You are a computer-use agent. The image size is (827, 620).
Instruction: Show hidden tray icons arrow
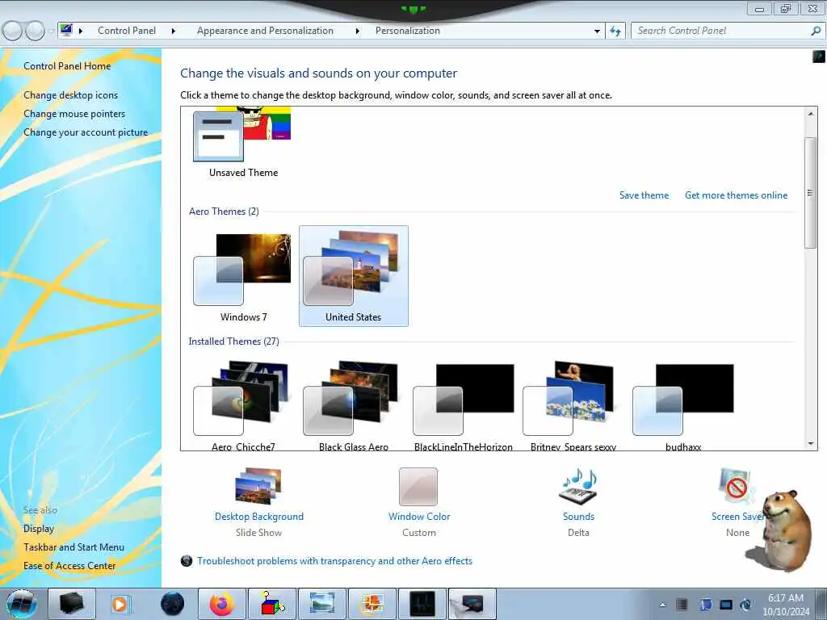(662, 605)
